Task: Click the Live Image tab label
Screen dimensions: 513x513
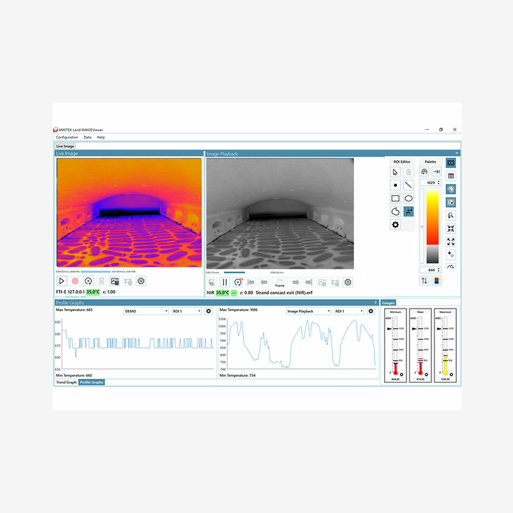Action: point(64,146)
